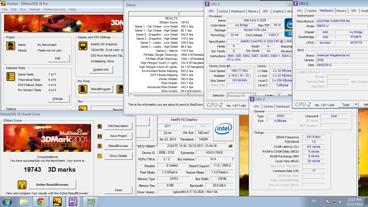Click the Bus Interface question mark in GPU-Z
The image size is (368, 207).
[x=233, y=159]
